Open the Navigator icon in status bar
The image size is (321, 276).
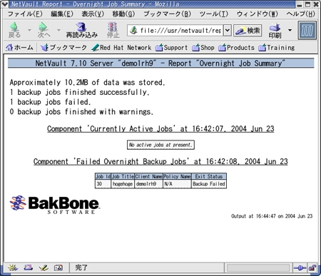(13, 268)
